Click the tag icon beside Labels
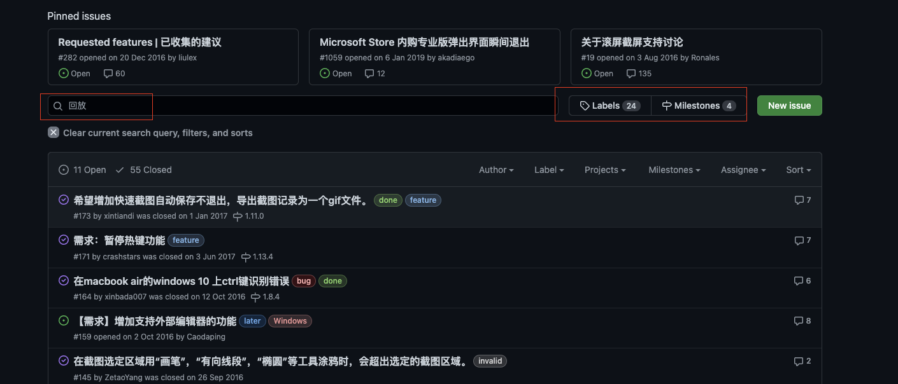Viewport: 898px width, 384px height. click(584, 106)
